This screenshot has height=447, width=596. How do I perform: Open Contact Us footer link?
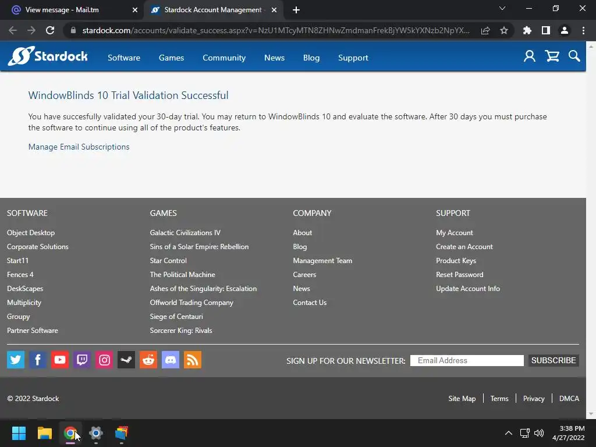310,303
